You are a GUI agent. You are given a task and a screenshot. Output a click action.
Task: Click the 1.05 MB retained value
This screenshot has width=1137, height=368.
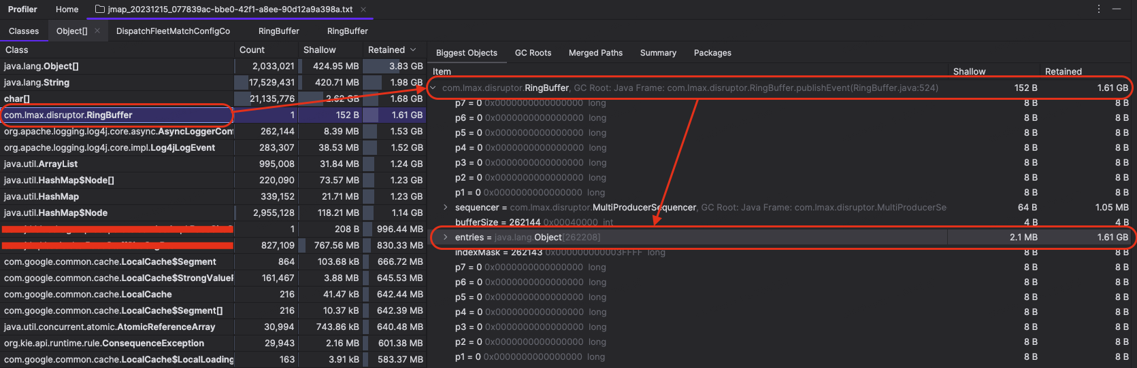pyautogui.click(x=1112, y=207)
